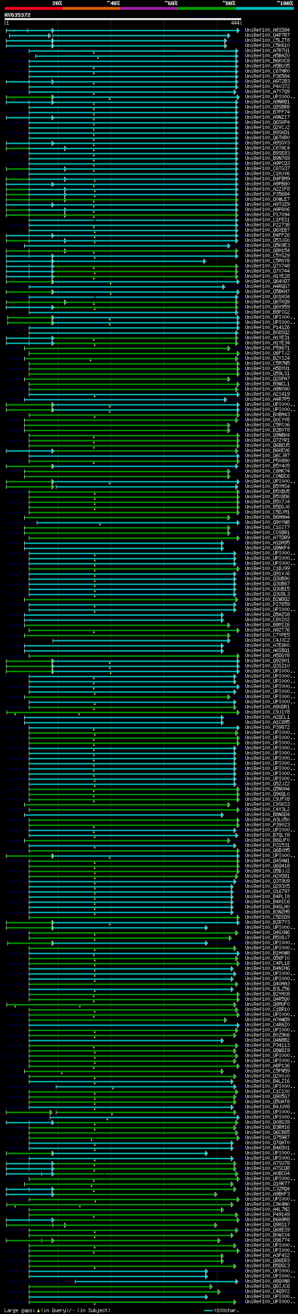Select UniRef100_P40372 row label

pyautogui.click(x=267, y=87)
